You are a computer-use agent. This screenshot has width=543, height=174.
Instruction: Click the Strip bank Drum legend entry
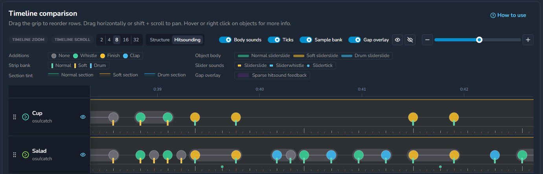point(98,65)
